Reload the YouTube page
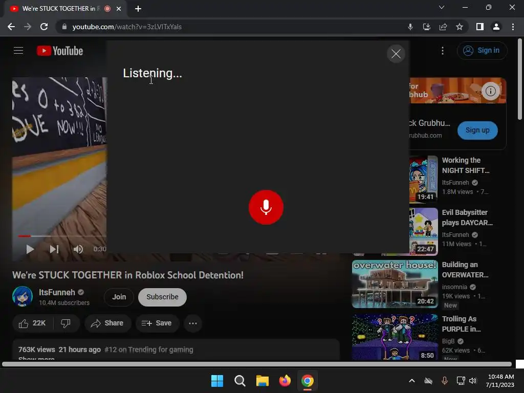The image size is (524, 393). click(44, 27)
